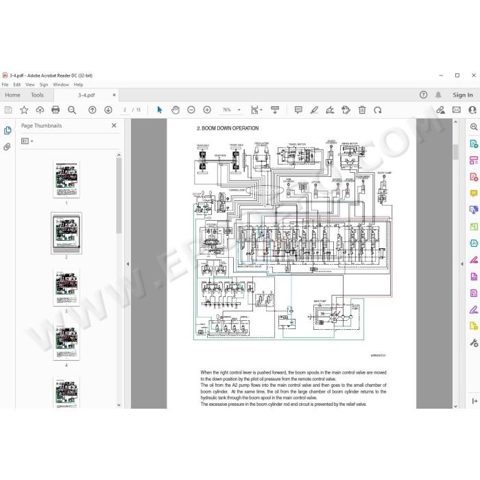Add a sticky note comment
This screenshot has width=480, height=480.
pyautogui.click(x=298, y=110)
